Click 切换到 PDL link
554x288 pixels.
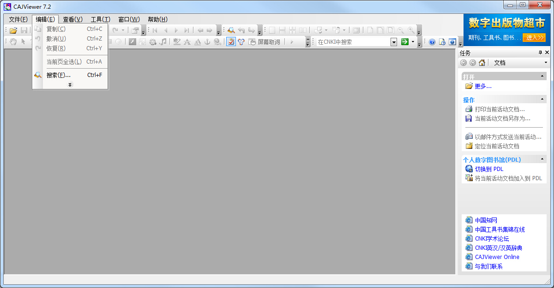489,169
